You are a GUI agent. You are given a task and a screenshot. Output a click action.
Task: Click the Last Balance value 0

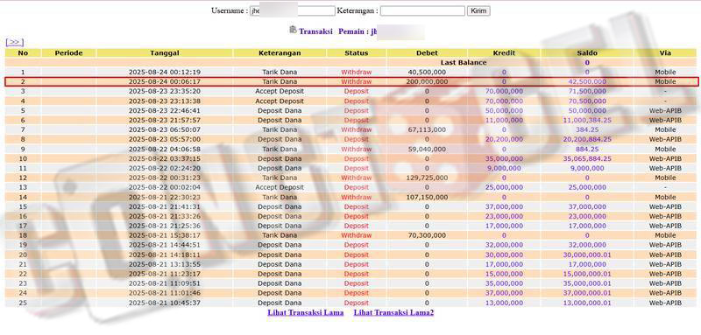click(587, 63)
